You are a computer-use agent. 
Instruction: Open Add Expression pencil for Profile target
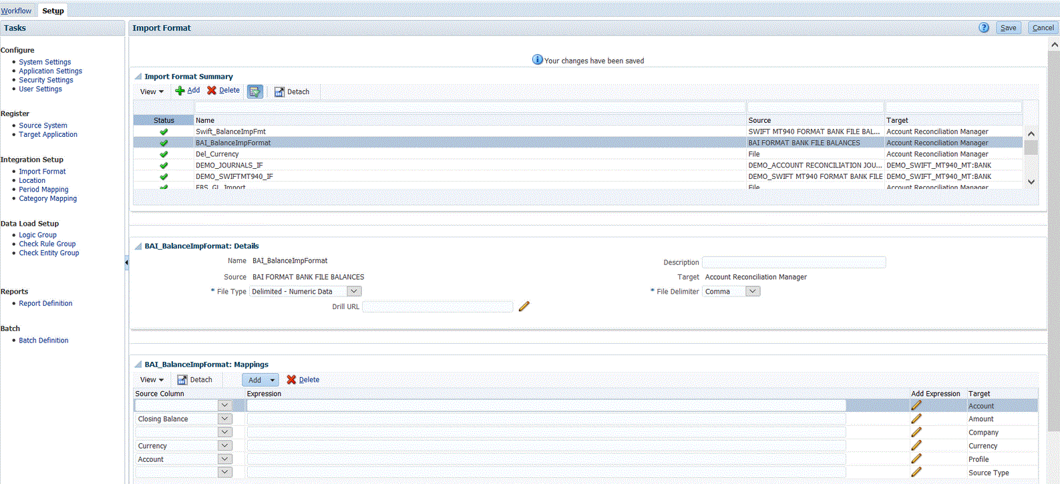click(x=916, y=459)
